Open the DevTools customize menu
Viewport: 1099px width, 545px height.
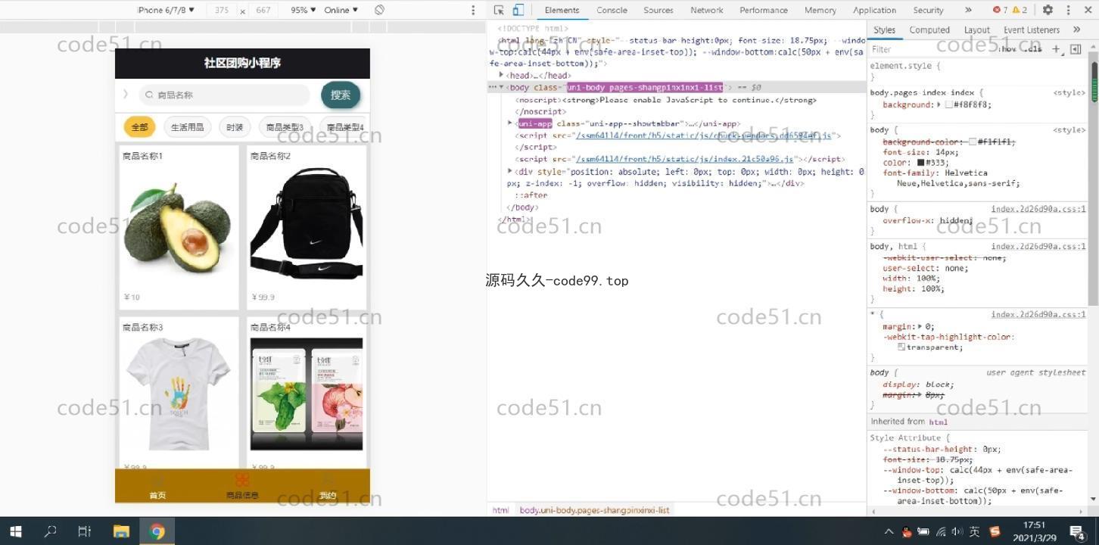coord(1068,10)
